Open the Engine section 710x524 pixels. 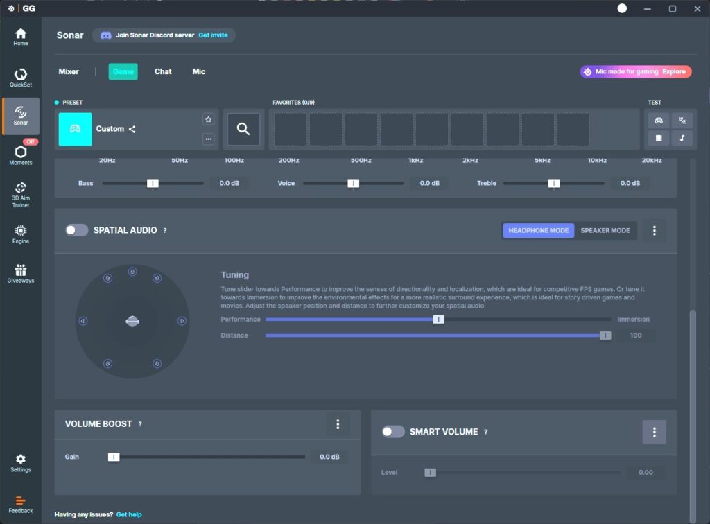pos(20,234)
